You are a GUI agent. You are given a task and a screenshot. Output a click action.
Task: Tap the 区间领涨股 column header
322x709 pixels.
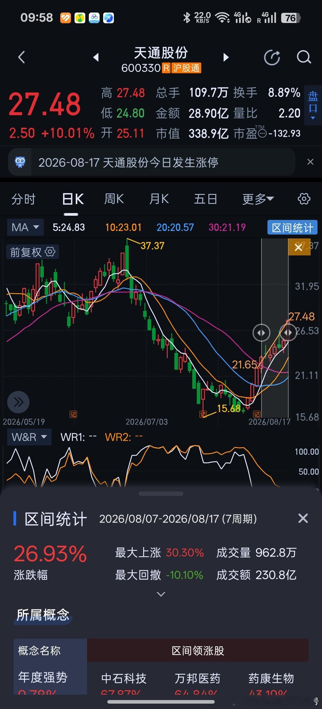pyautogui.click(x=198, y=651)
